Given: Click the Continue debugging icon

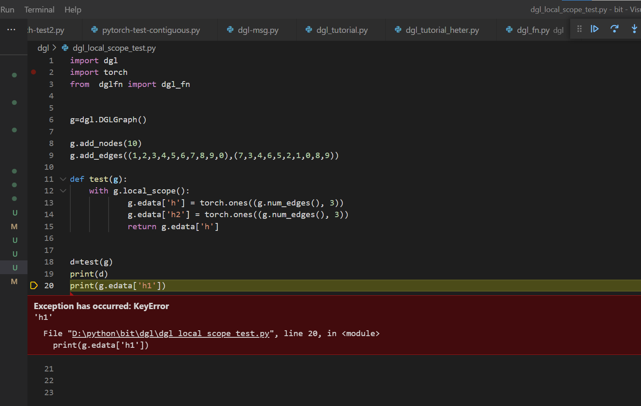Looking at the screenshot, I should [x=594, y=29].
